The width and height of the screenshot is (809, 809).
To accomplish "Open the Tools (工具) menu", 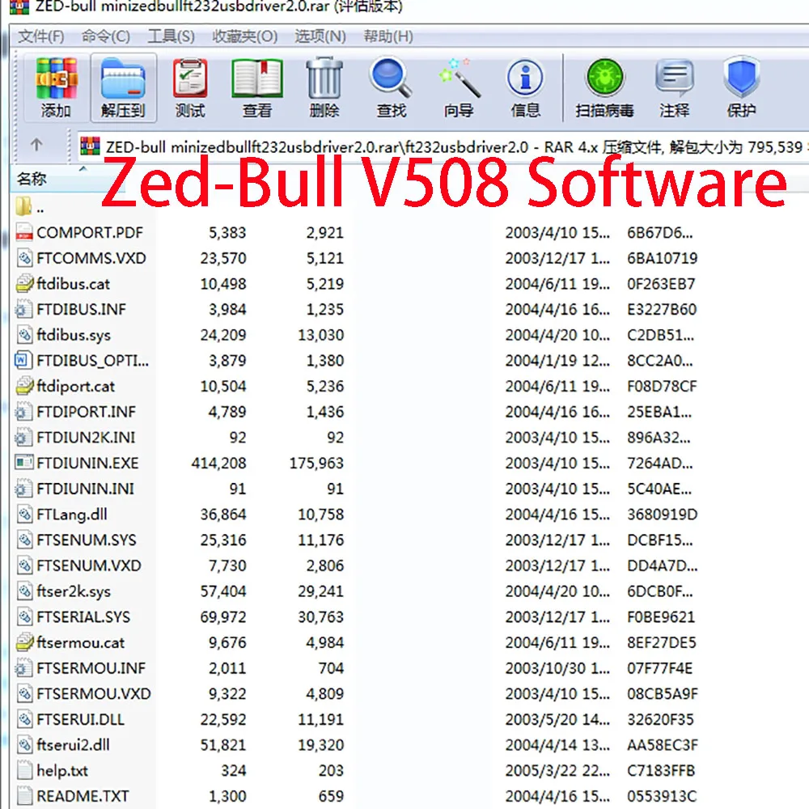I will (x=171, y=36).
